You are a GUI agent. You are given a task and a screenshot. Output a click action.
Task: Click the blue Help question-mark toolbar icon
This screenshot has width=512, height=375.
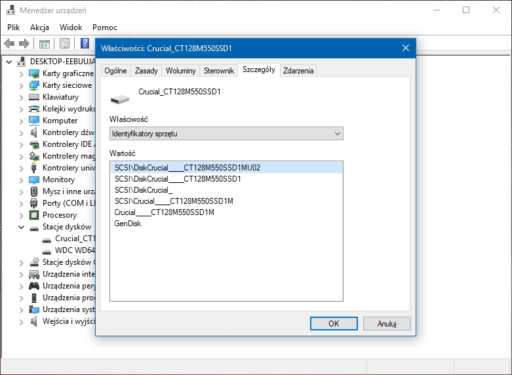coord(85,43)
